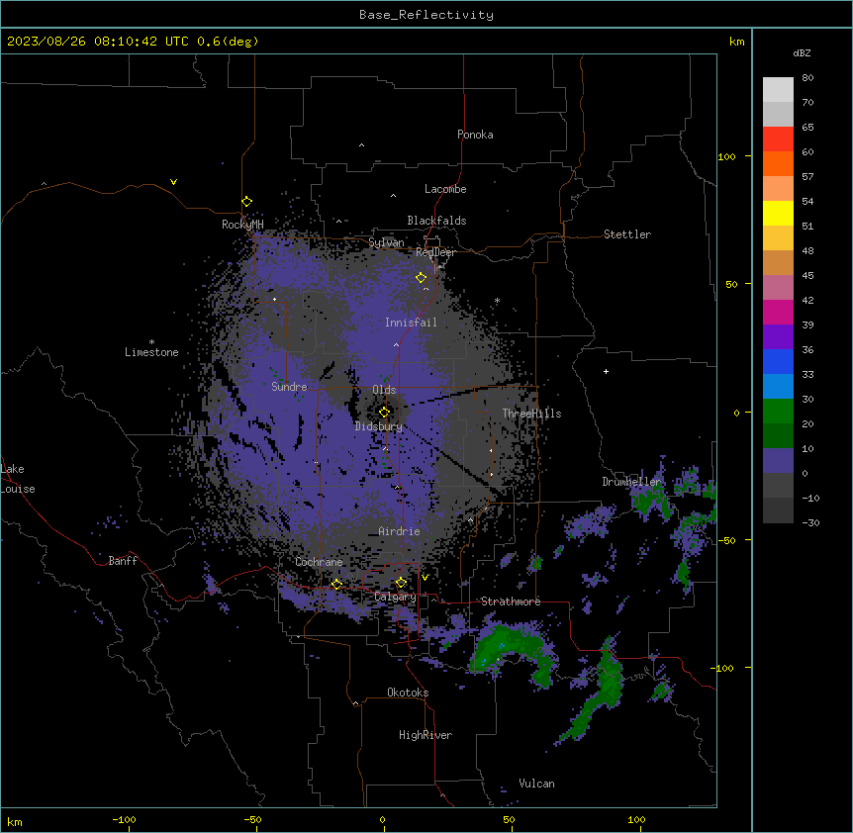Click the Didsbury label
The image size is (853, 833).
(379, 426)
